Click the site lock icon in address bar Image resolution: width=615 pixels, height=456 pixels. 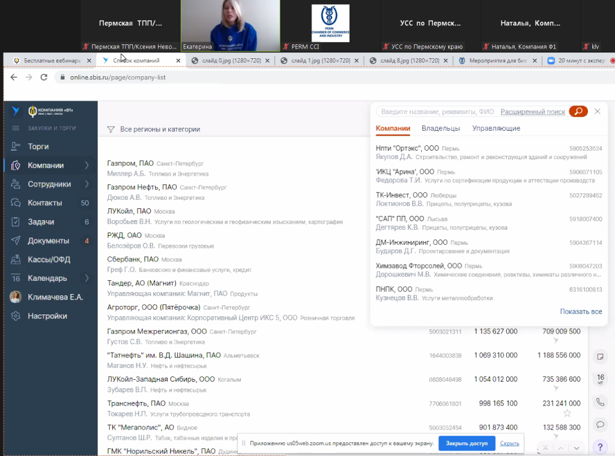(x=62, y=77)
